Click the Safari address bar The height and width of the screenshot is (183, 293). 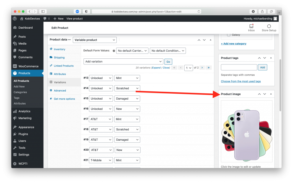click(147, 11)
